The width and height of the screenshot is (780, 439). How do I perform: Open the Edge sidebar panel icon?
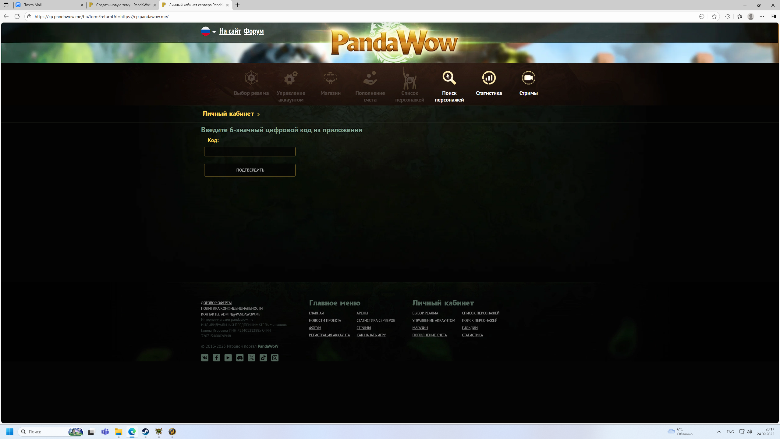coord(773,16)
